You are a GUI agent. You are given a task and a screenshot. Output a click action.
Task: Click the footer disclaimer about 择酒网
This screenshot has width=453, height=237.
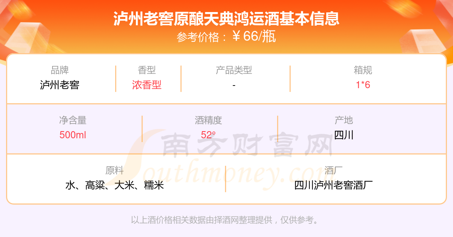point(226,220)
